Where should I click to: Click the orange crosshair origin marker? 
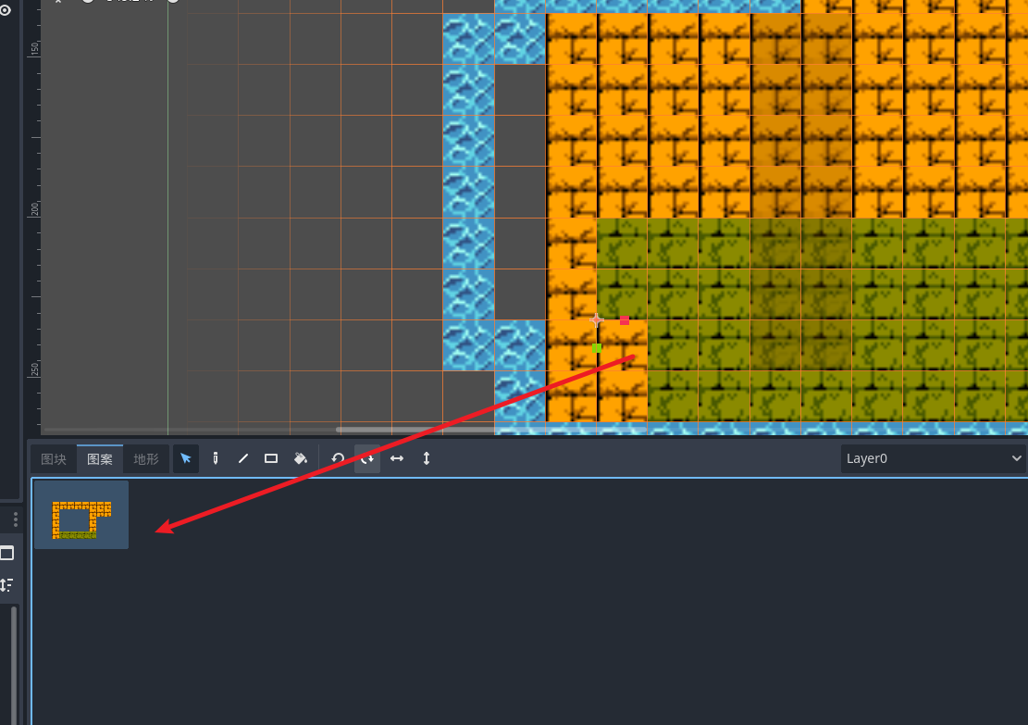597,320
